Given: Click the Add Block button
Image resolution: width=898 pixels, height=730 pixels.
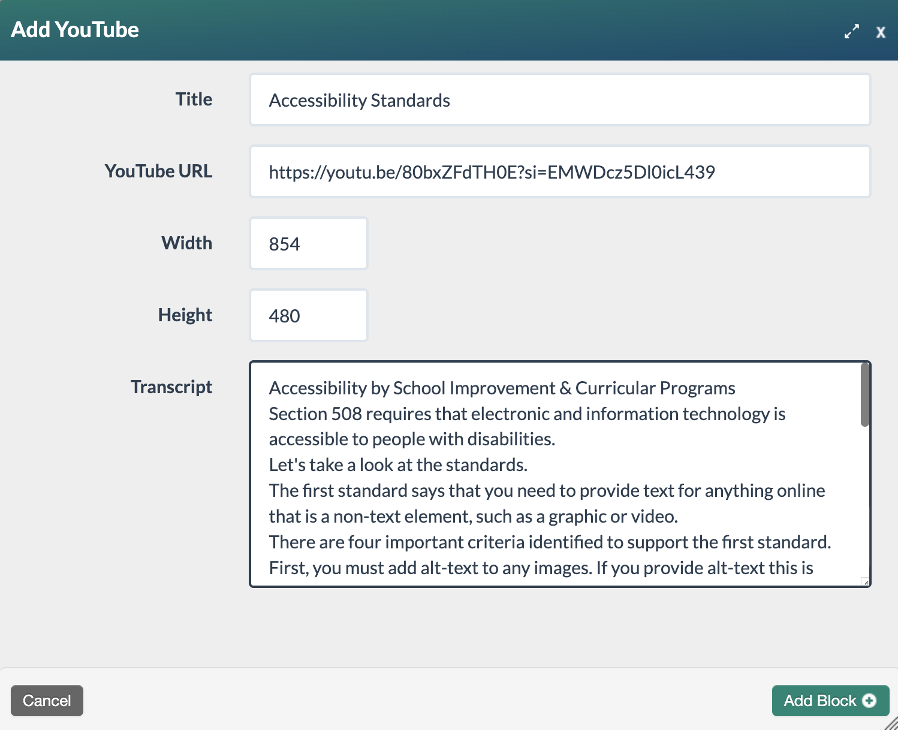Looking at the screenshot, I should (x=830, y=701).
